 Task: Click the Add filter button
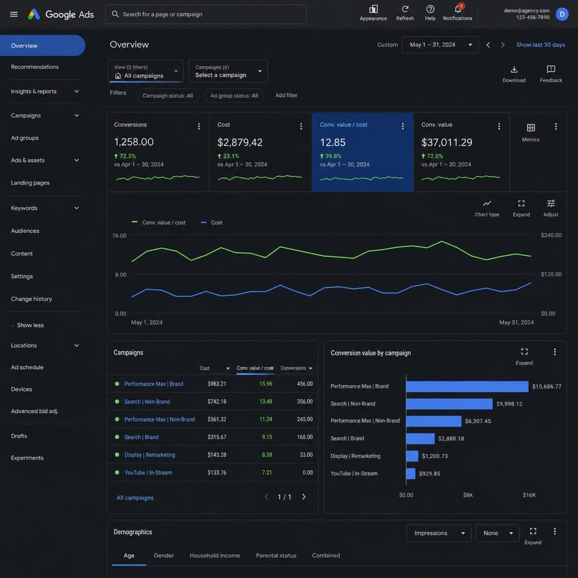pyautogui.click(x=286, y=95)
